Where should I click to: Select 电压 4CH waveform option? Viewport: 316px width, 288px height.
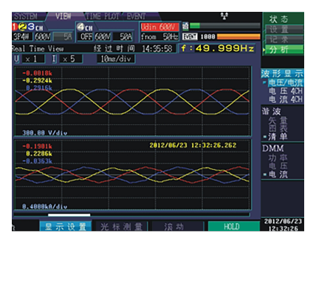[286, 91]
